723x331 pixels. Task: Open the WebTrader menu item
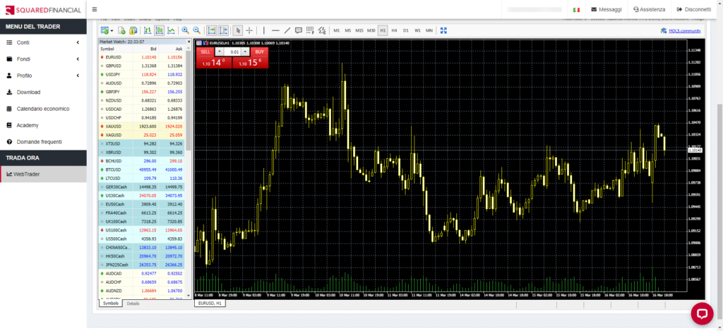pyautogui.click(x=43, y=174)
